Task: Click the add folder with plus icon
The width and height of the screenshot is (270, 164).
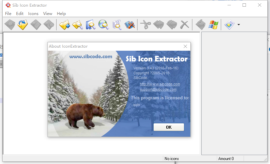Action: tap(65, 25)
